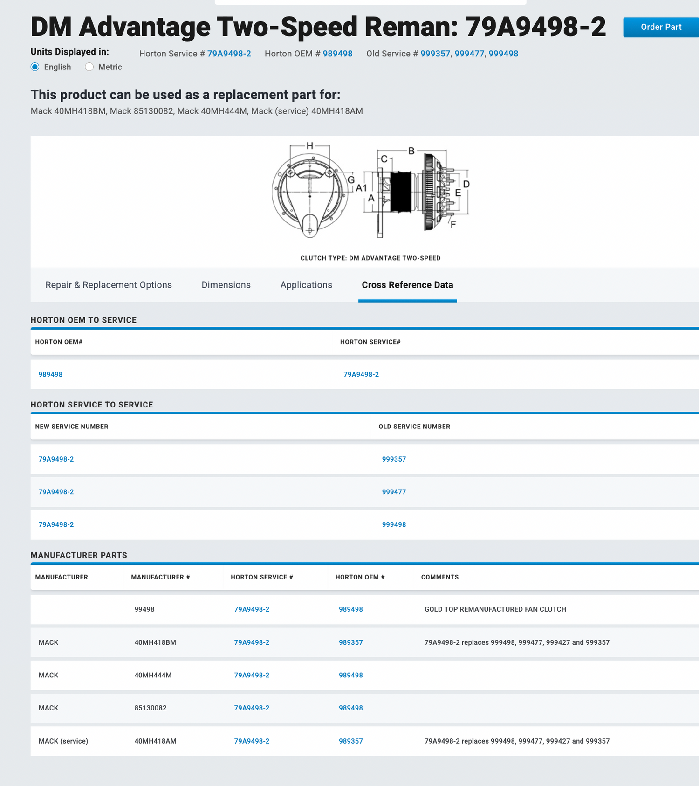This screenshot has height=786, width=699.
Task: Click 999498 in Old Service Number column
Action: pos(394,524)
